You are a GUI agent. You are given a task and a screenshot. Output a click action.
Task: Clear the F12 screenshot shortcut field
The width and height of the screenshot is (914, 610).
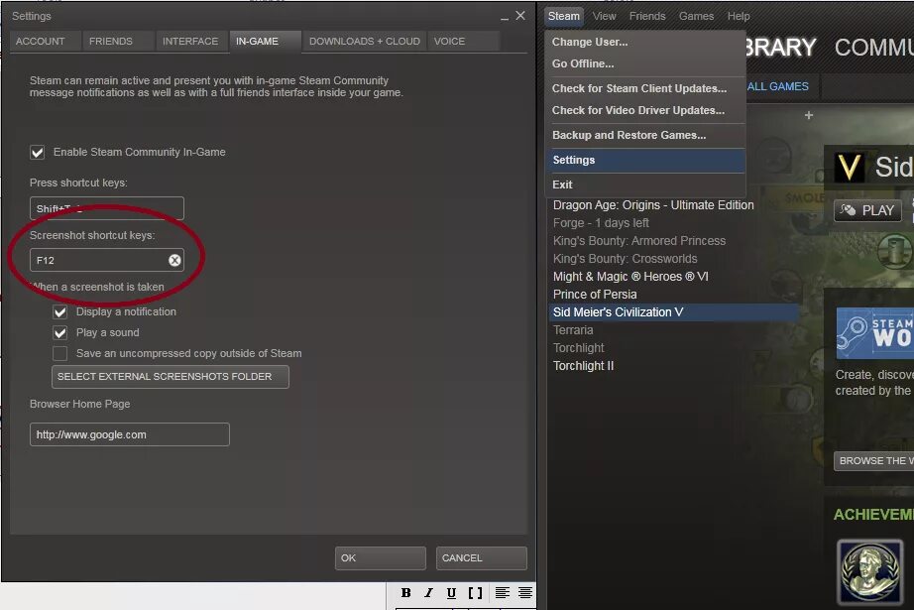[x=174, y=260]
